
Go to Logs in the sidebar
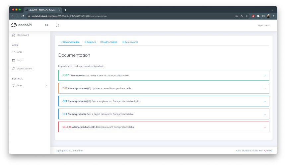[x=20, y=60]
